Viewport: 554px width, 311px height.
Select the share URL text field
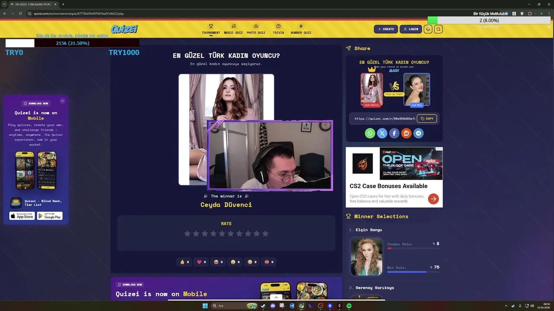pos(383,118)
